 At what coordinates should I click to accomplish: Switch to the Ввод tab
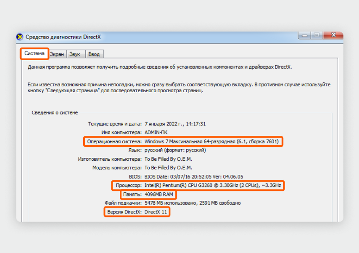[94, 54]
